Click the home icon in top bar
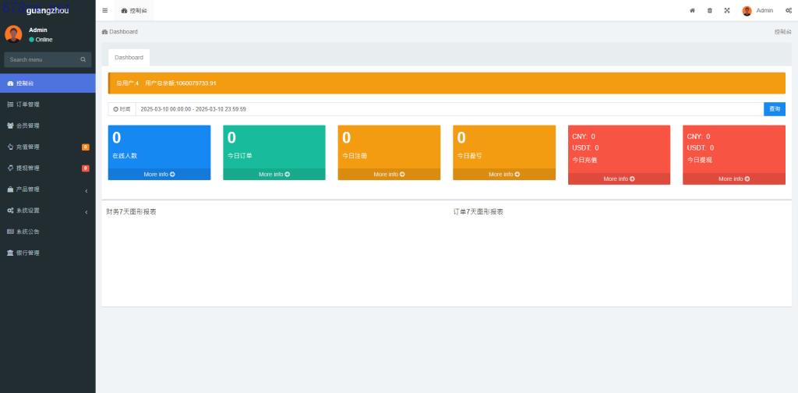The image size is (798, 393). (692, 10)
